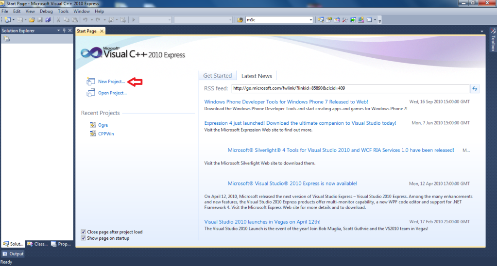Open the Toolbox using the wrench toolbar icon

(344, 20)
